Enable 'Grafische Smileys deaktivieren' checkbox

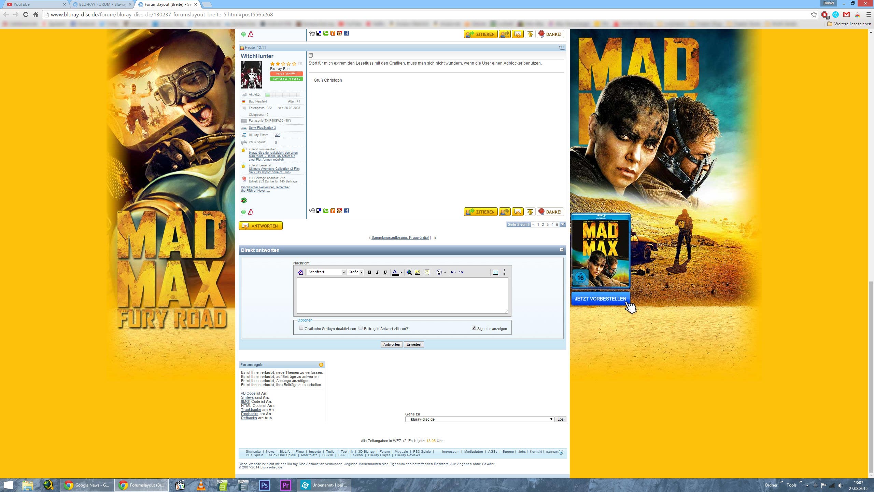[301, 328]
